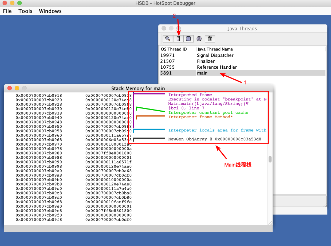Select the Finalizer thread row

click(x=206, y=61)
